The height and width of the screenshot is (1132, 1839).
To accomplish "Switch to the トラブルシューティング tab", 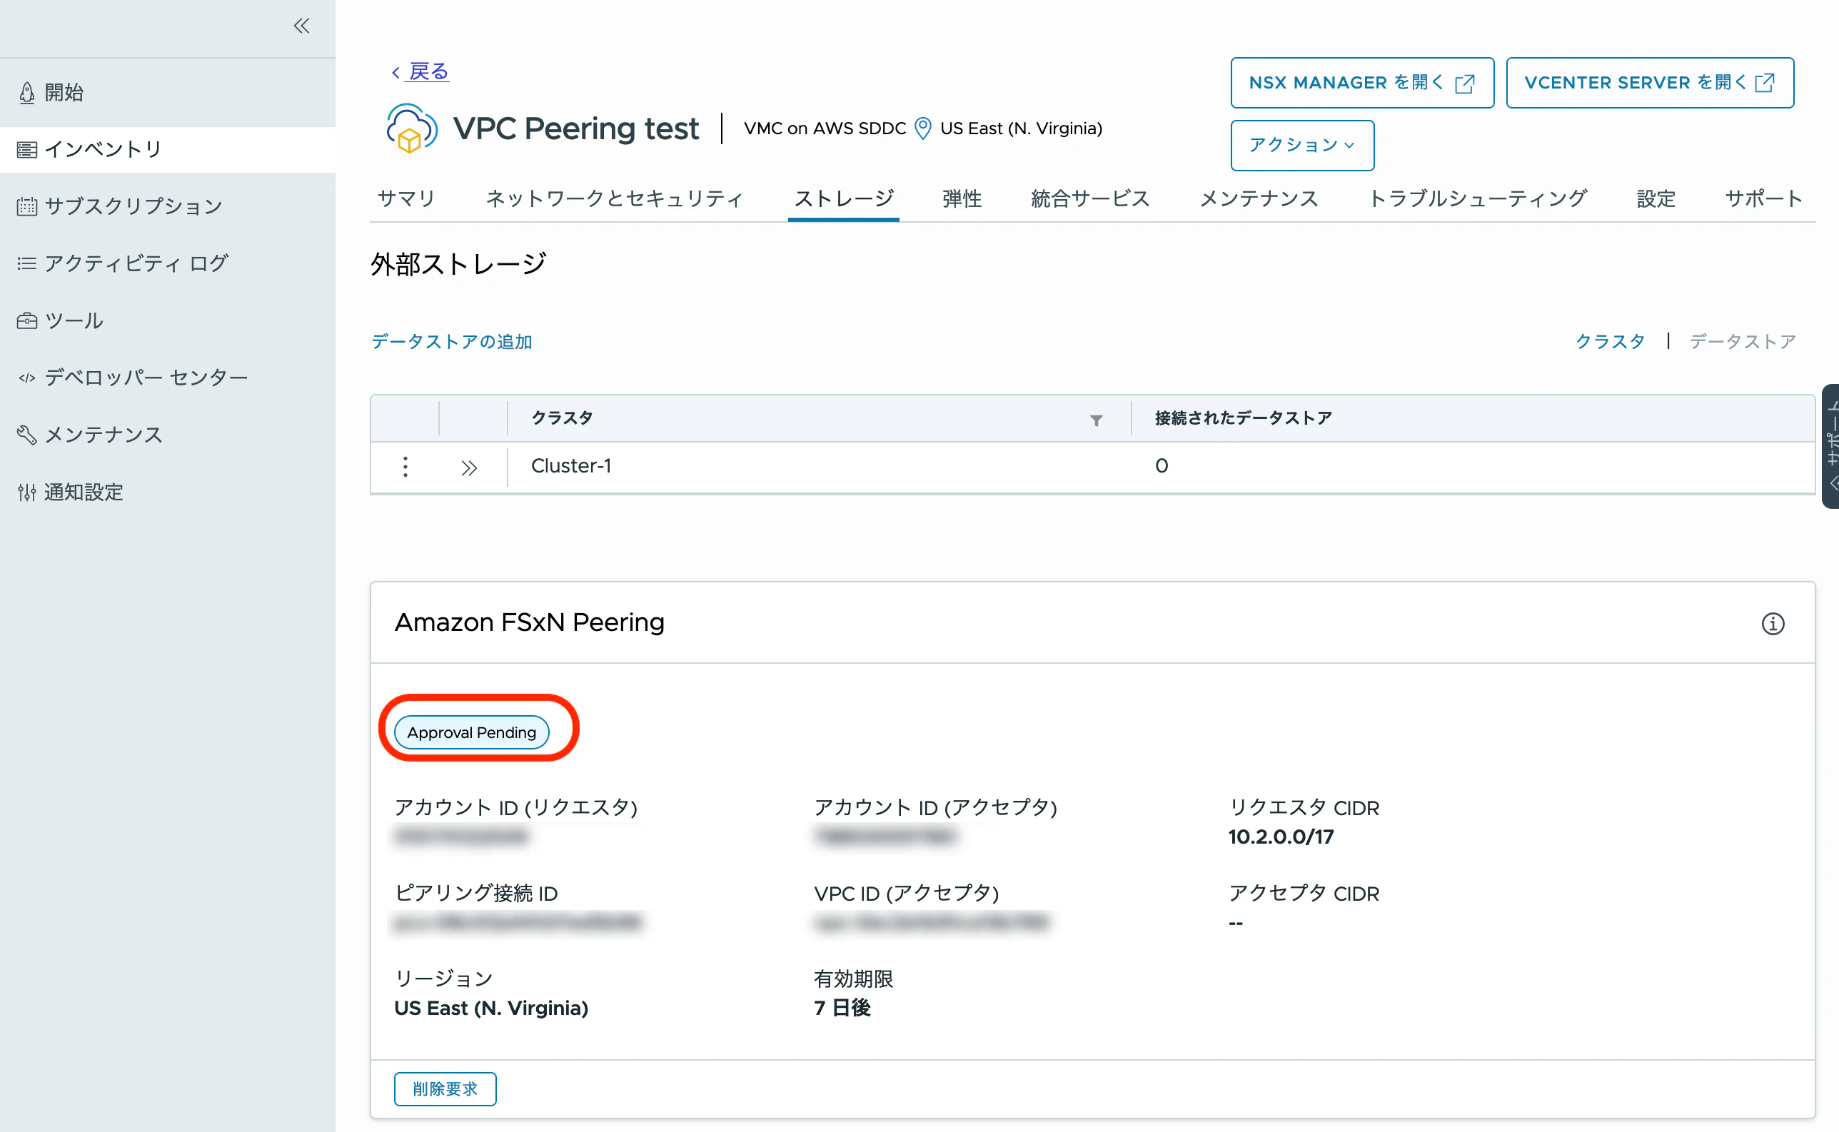I will (1476, 198).
